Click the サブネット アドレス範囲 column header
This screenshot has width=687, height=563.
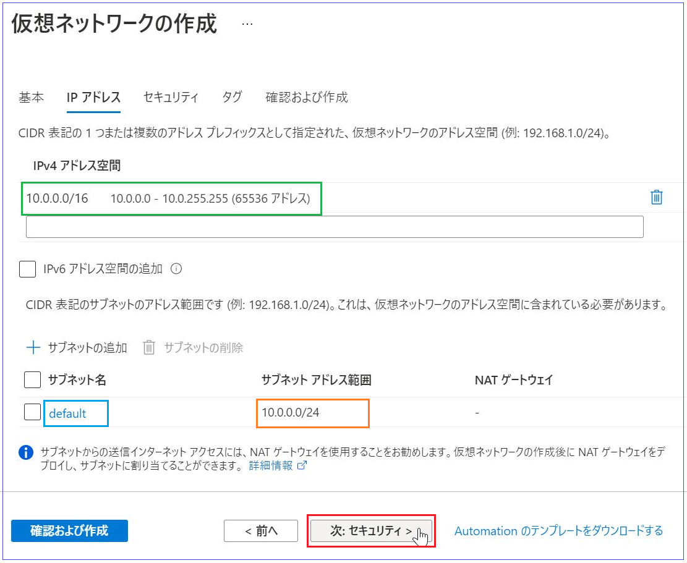point(317,379)
